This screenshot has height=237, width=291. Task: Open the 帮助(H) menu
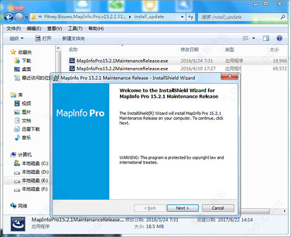click(96, 29)
